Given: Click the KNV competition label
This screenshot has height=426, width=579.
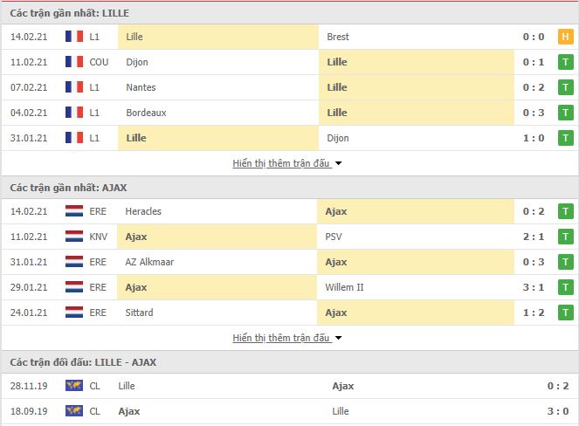Looking at the screenshot, I should pos(98,237).
